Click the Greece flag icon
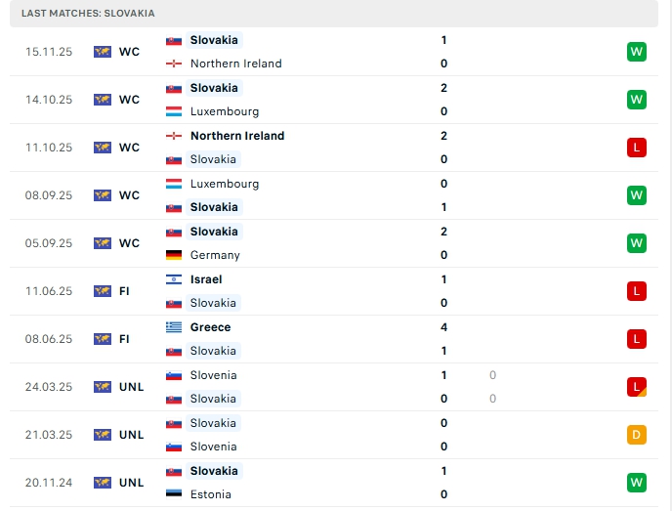This screenshot has width=672, height=511. point(174,327)
